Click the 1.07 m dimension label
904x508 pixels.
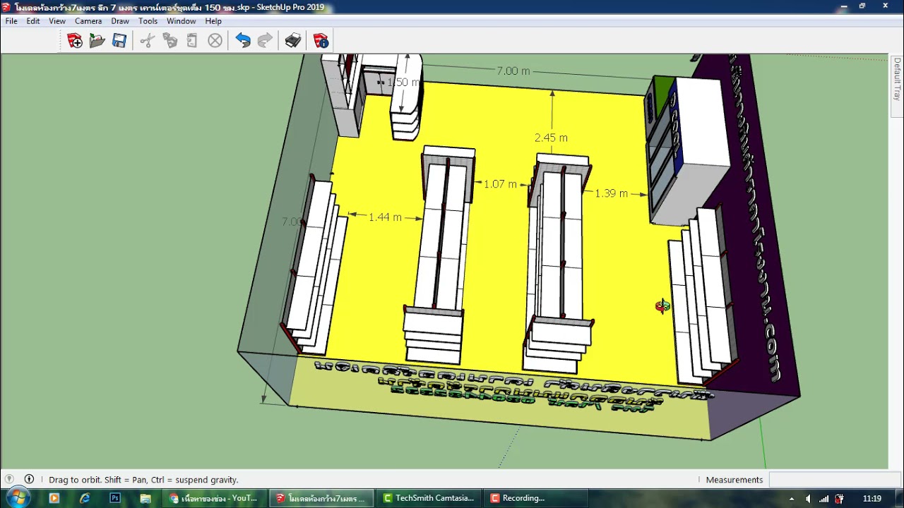pos(500,184)
